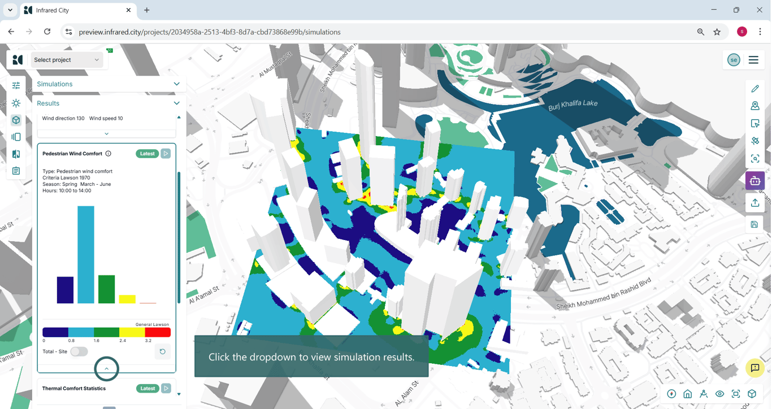772x409 pixels.
Task: Open the Chrome three-dot menu
Action: coord(760,32)
